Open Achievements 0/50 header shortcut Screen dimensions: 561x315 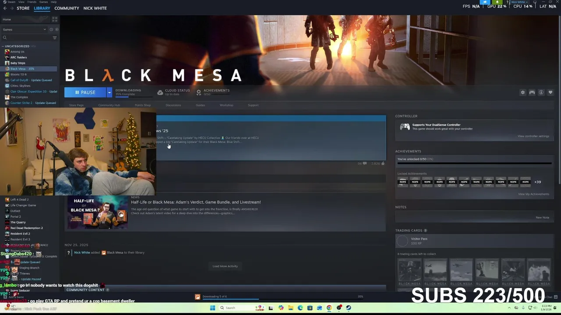pyautogui.click(x=213, y=92)
